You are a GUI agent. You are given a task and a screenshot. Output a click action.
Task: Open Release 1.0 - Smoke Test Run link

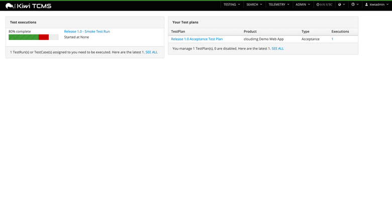click(x=87, y=32)
